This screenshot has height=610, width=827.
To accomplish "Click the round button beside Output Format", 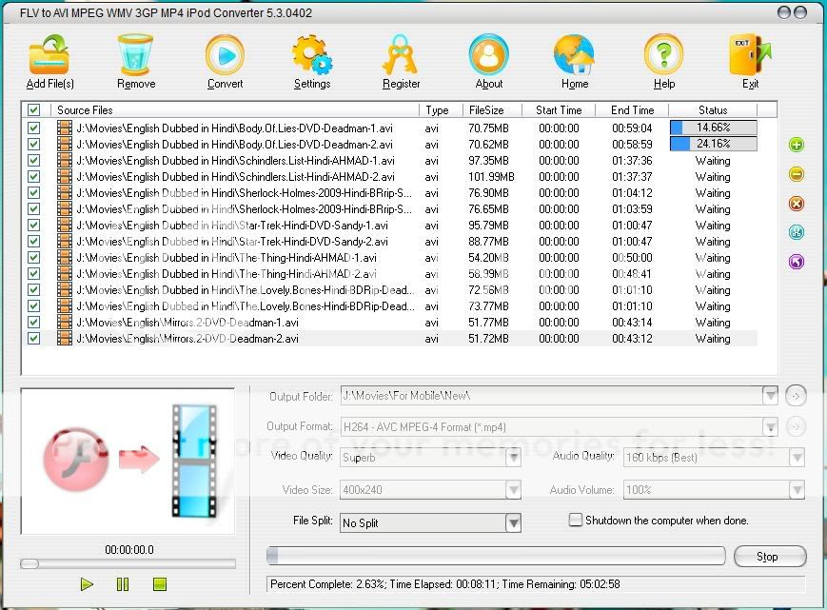I will (x=796, y=426).
